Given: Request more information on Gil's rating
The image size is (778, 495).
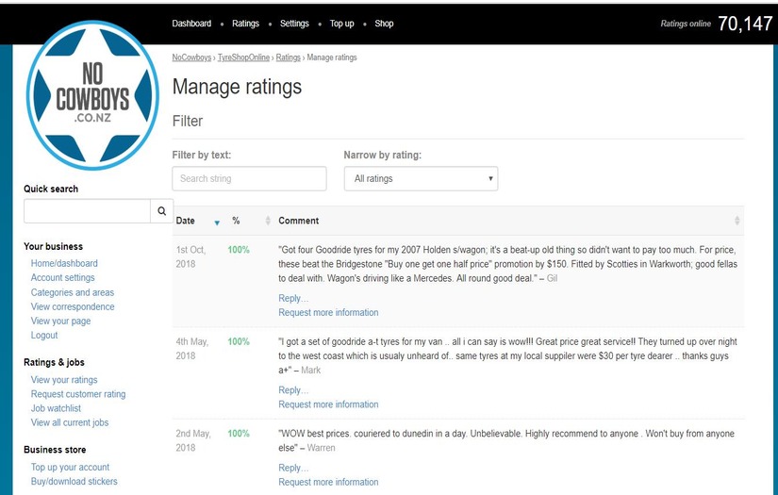Looking at the screenshot, I should [328, 312].
